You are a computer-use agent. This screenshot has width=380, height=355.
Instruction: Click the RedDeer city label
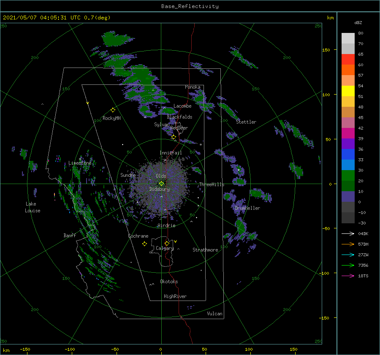pyautogui.click(x=179, y=128)
